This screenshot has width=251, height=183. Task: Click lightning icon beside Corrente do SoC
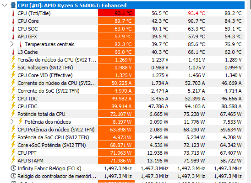(13, 90)
